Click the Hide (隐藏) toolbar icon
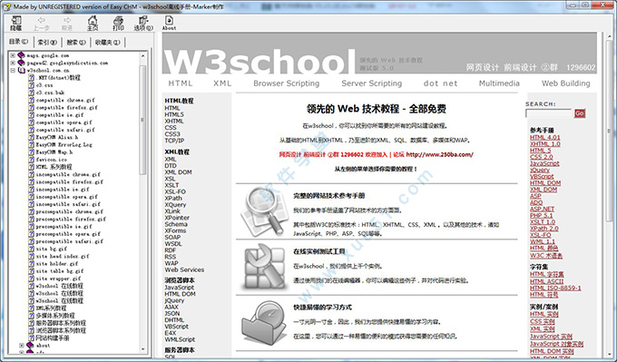This screenshot has height=362, width=617. point(15,23)
